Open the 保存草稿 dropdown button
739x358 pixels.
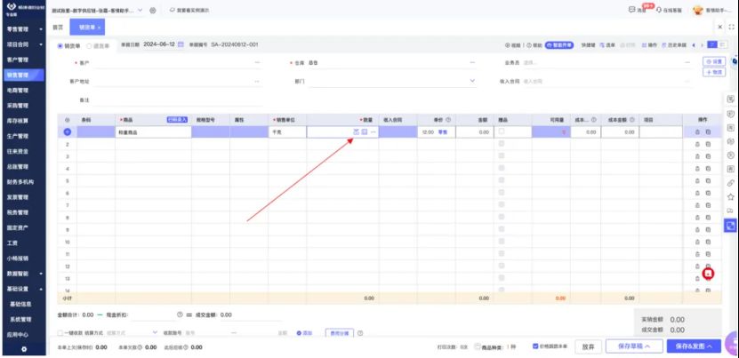(x=632, y=346)
